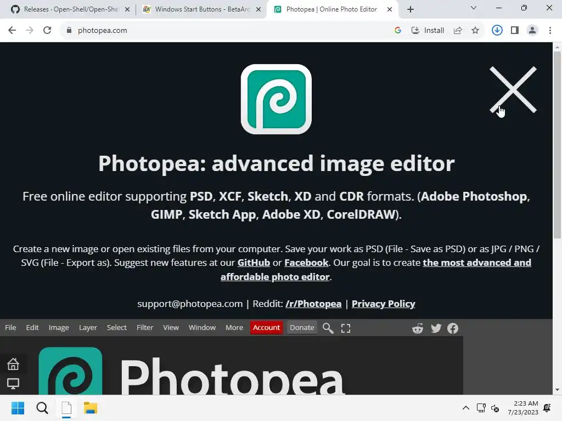Toggle Chrome side panel icon
The image size is (562, 421).
coord(515,31)
